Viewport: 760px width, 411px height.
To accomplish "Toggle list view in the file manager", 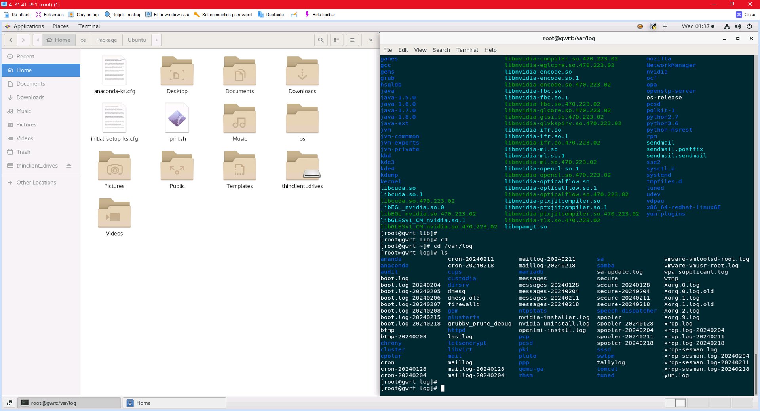I will (337, 40).
